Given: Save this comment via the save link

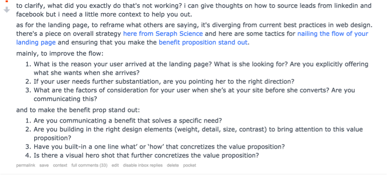Looking at the screenshot, I should [44, 165].
